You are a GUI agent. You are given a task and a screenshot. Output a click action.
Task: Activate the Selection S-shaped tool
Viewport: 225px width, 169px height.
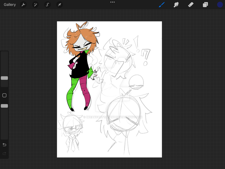(x=47, y=5)
